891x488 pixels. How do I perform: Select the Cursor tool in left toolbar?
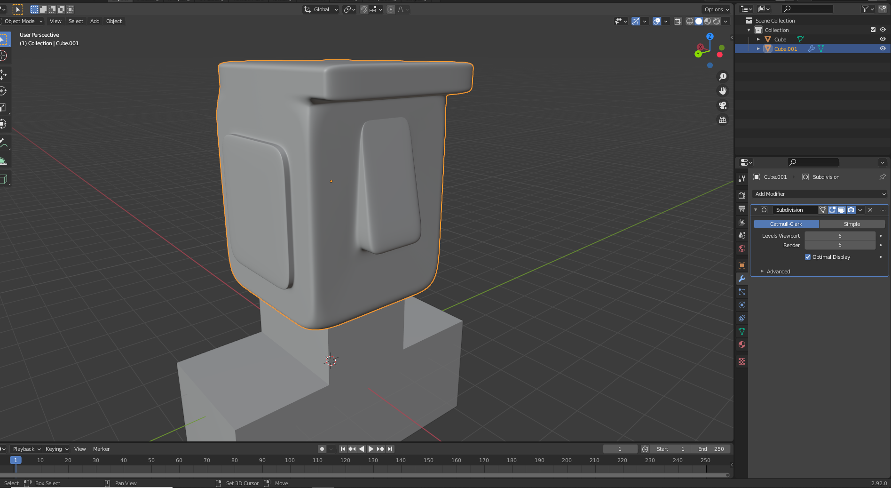tap(3, 56)
